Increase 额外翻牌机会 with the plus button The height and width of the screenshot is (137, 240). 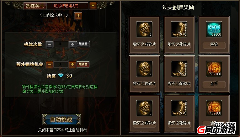coord(72,64)
